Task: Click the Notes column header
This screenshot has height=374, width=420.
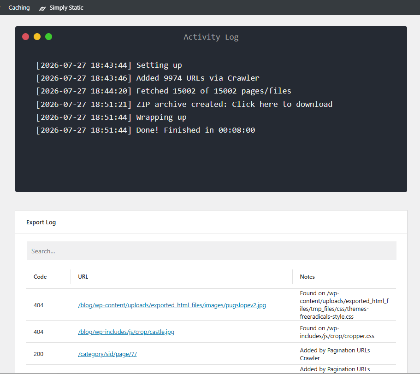Action: tap(307, 277)
